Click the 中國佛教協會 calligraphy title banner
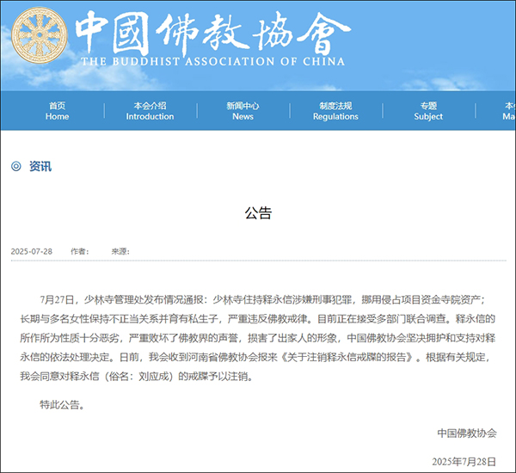This screenshot has height=473, width=516. click(x=213, y=34)
